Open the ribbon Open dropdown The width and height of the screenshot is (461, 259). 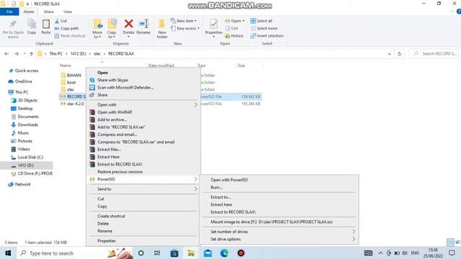coord(235,21)
